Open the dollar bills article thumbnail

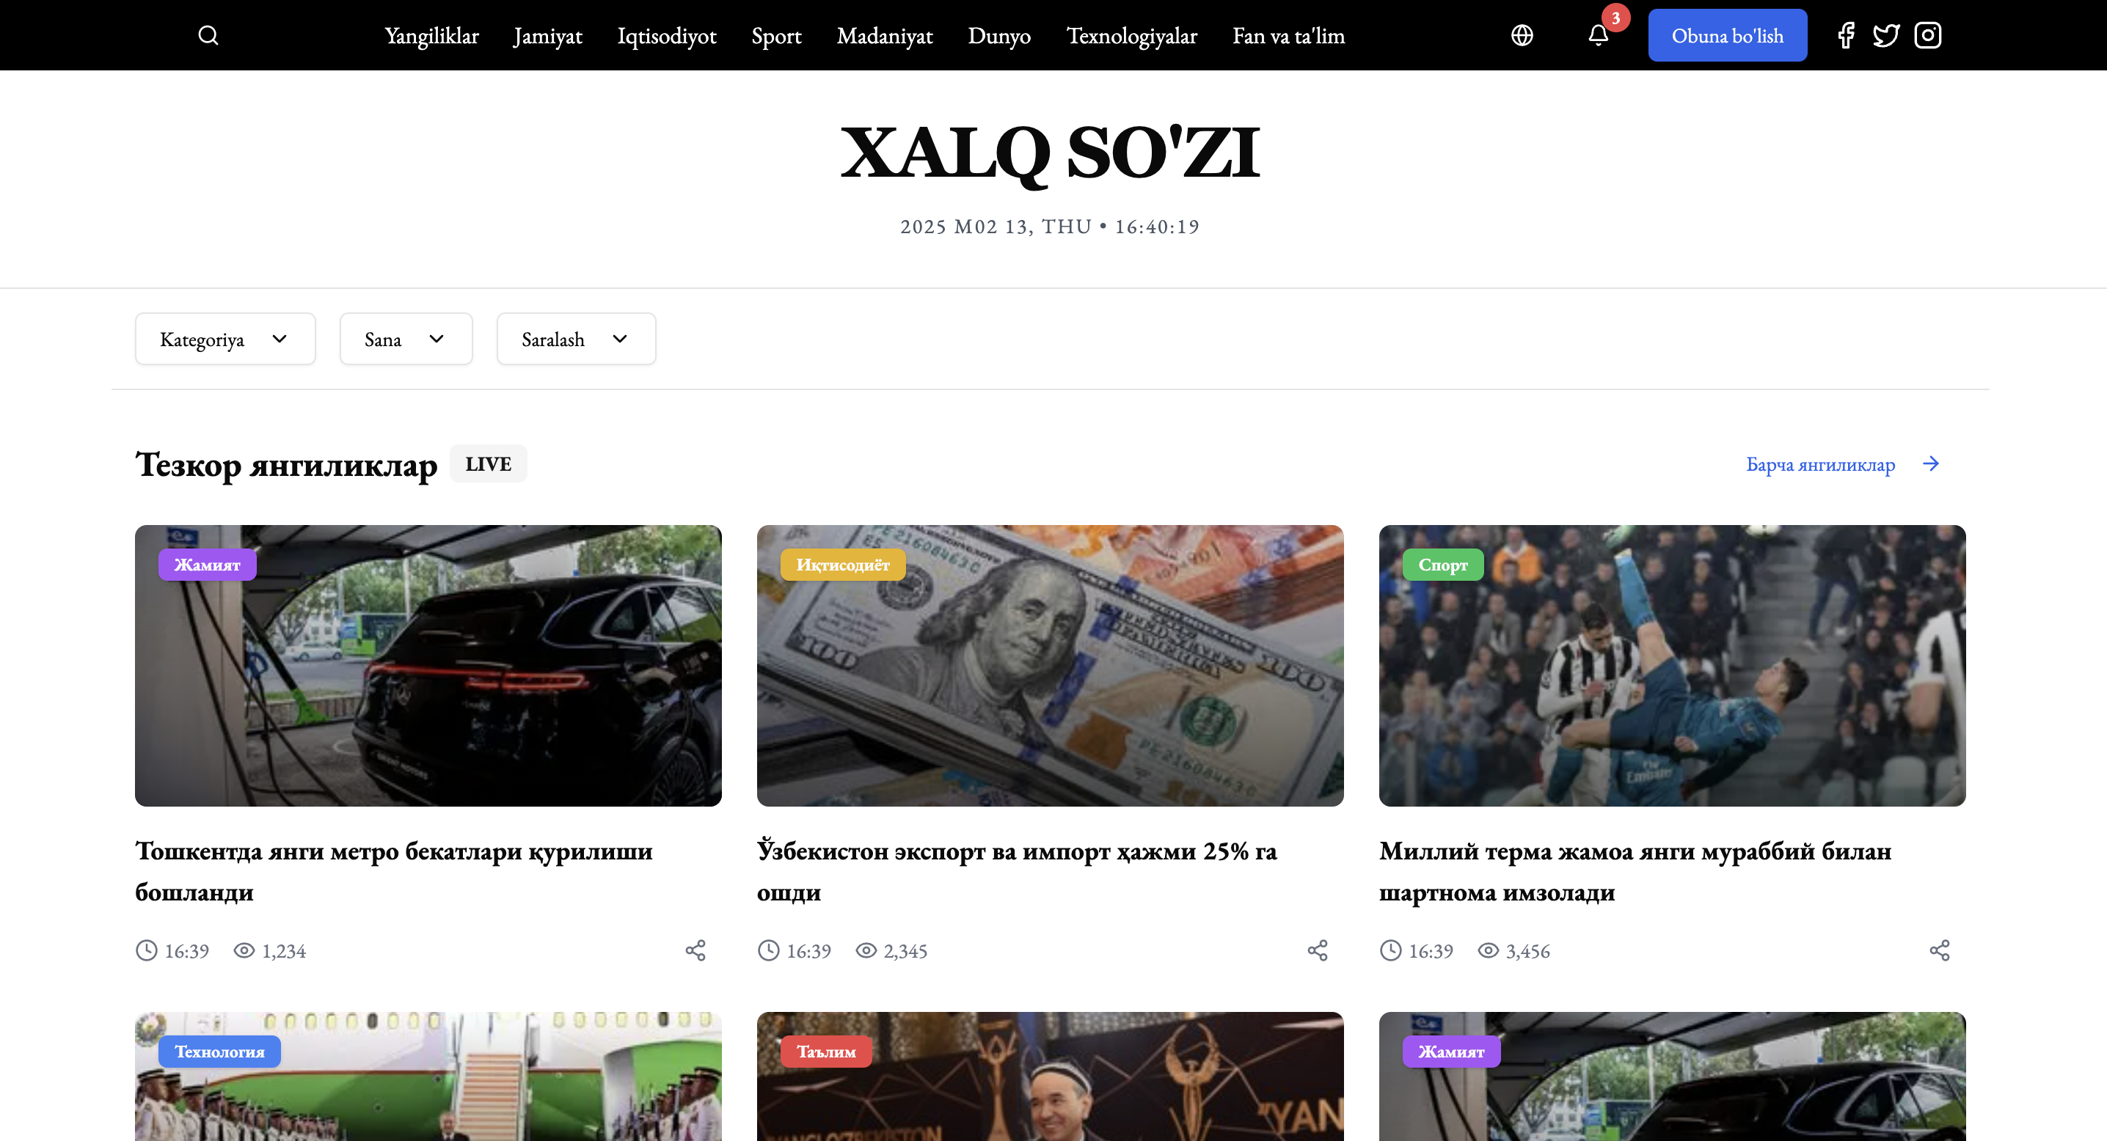[1049, 665]
